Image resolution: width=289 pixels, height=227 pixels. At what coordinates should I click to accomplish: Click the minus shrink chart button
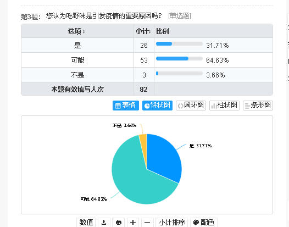tap(147, 222)
